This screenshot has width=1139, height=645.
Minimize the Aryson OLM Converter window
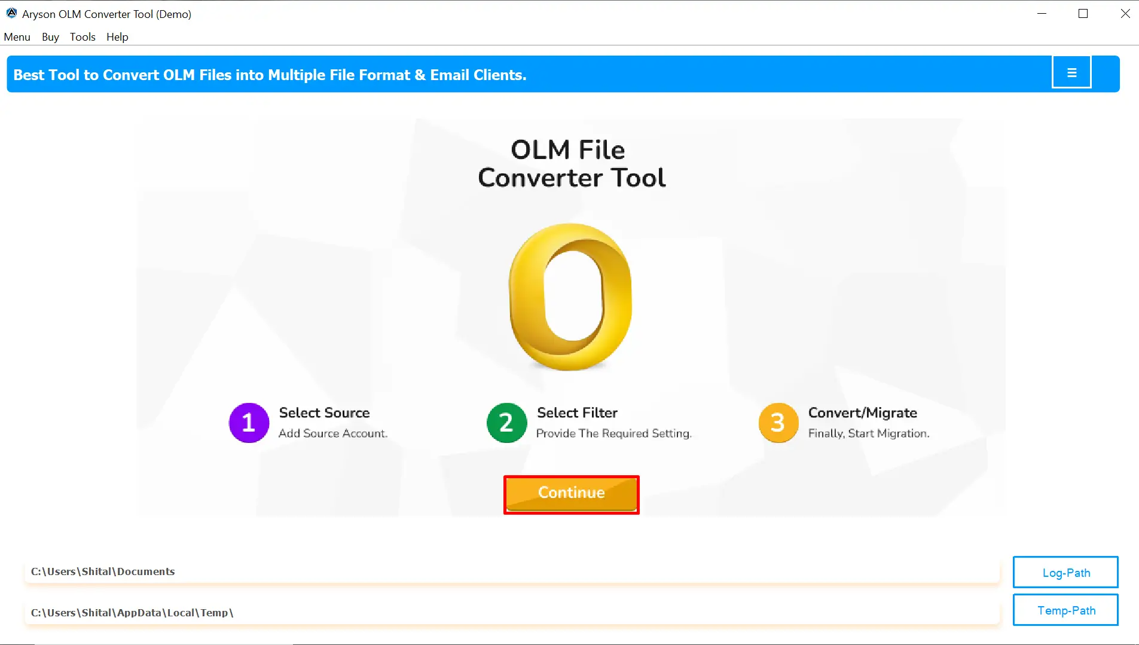pos(1042,13)
